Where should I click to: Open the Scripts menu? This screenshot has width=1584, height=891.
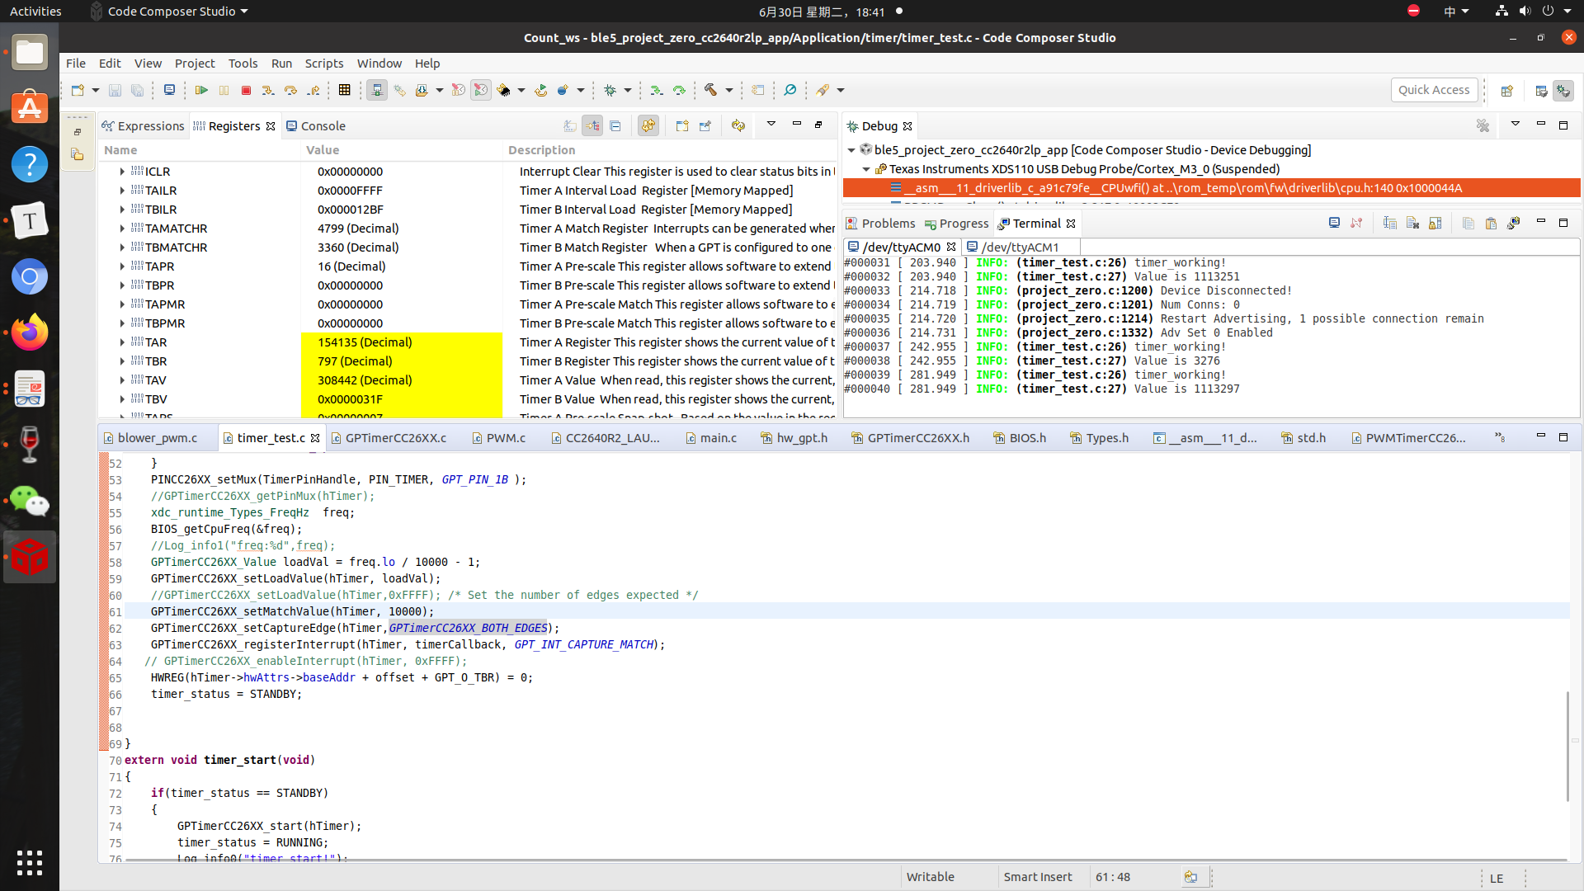323,64
